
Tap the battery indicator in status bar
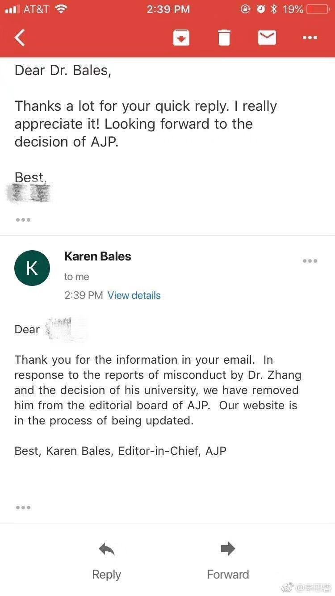pos(318,9)
